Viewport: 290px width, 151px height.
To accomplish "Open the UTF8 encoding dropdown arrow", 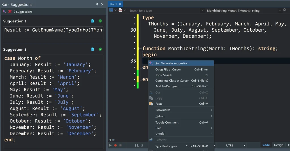I will pos(244,145).
